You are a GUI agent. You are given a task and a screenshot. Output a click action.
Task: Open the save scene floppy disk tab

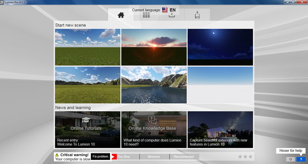pyautogui.click(x=197, y=15)
